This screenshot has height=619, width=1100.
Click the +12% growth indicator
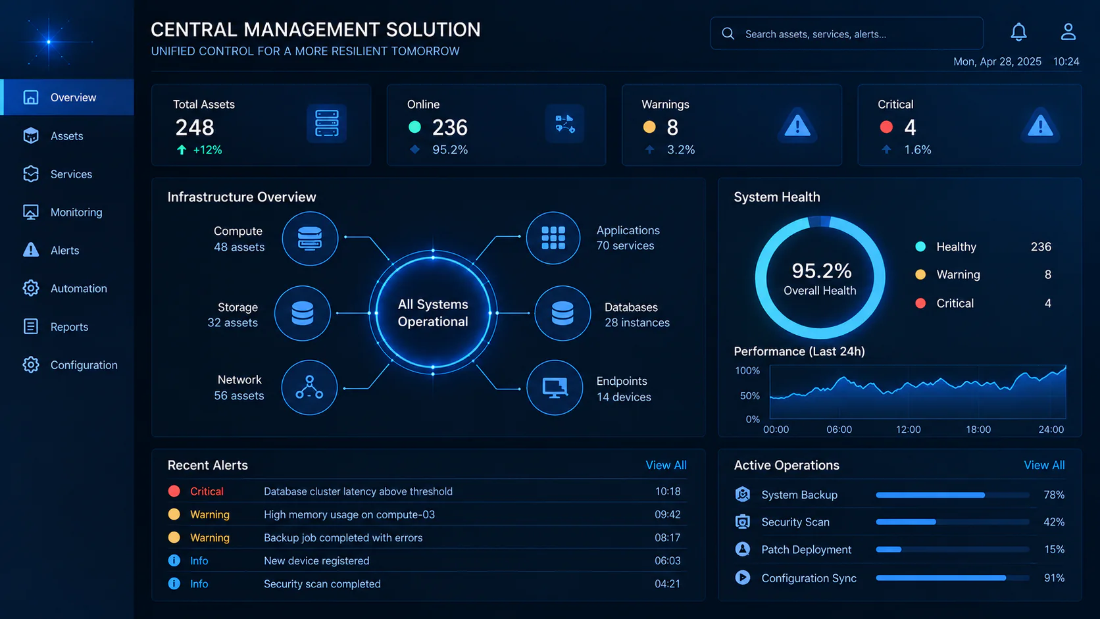(199, 150)
